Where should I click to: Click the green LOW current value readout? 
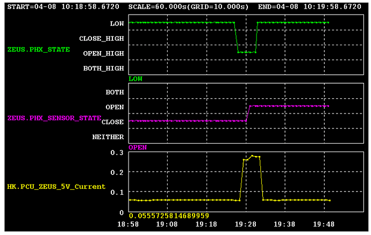(135, 79)
